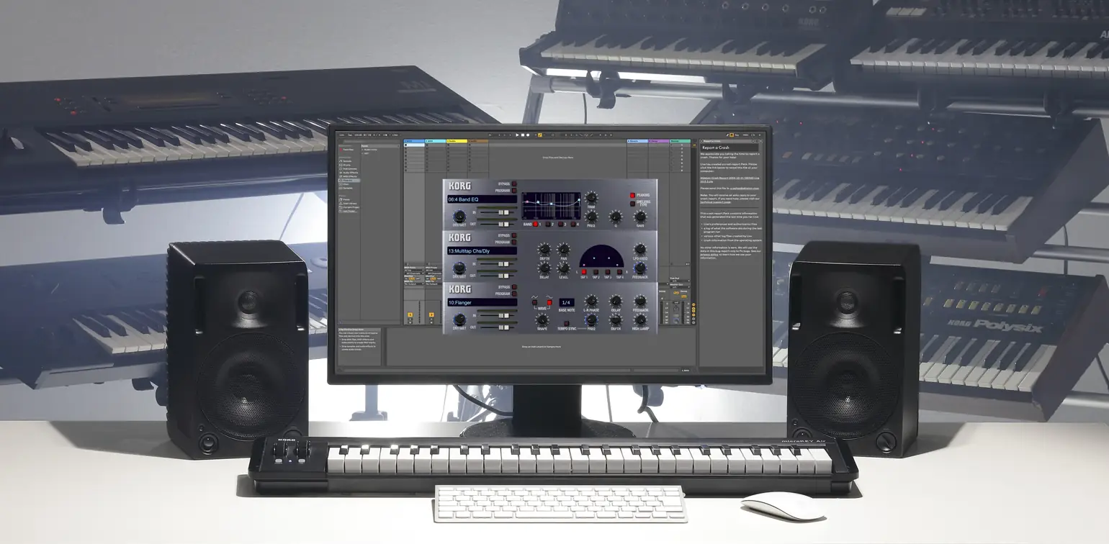Open the Program list for 4 Band EQ
The image size is (1109, 544).
[x=514, y=191]
